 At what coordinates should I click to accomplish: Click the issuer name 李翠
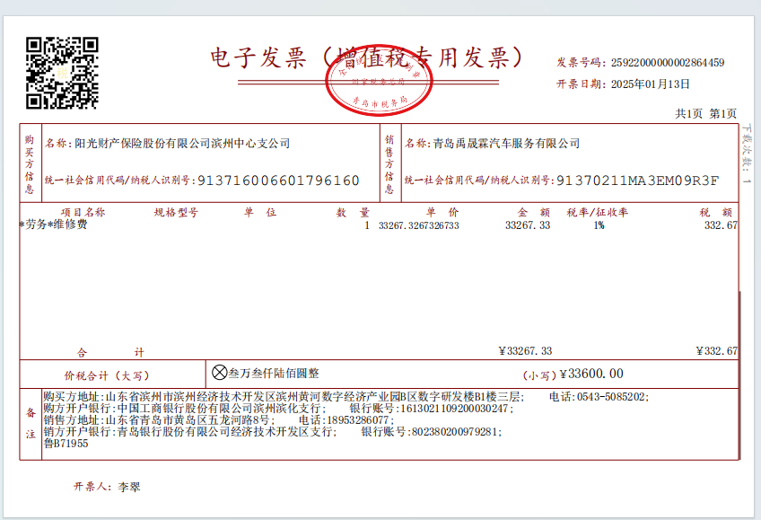pyautogui.click(x=128, y=487)
